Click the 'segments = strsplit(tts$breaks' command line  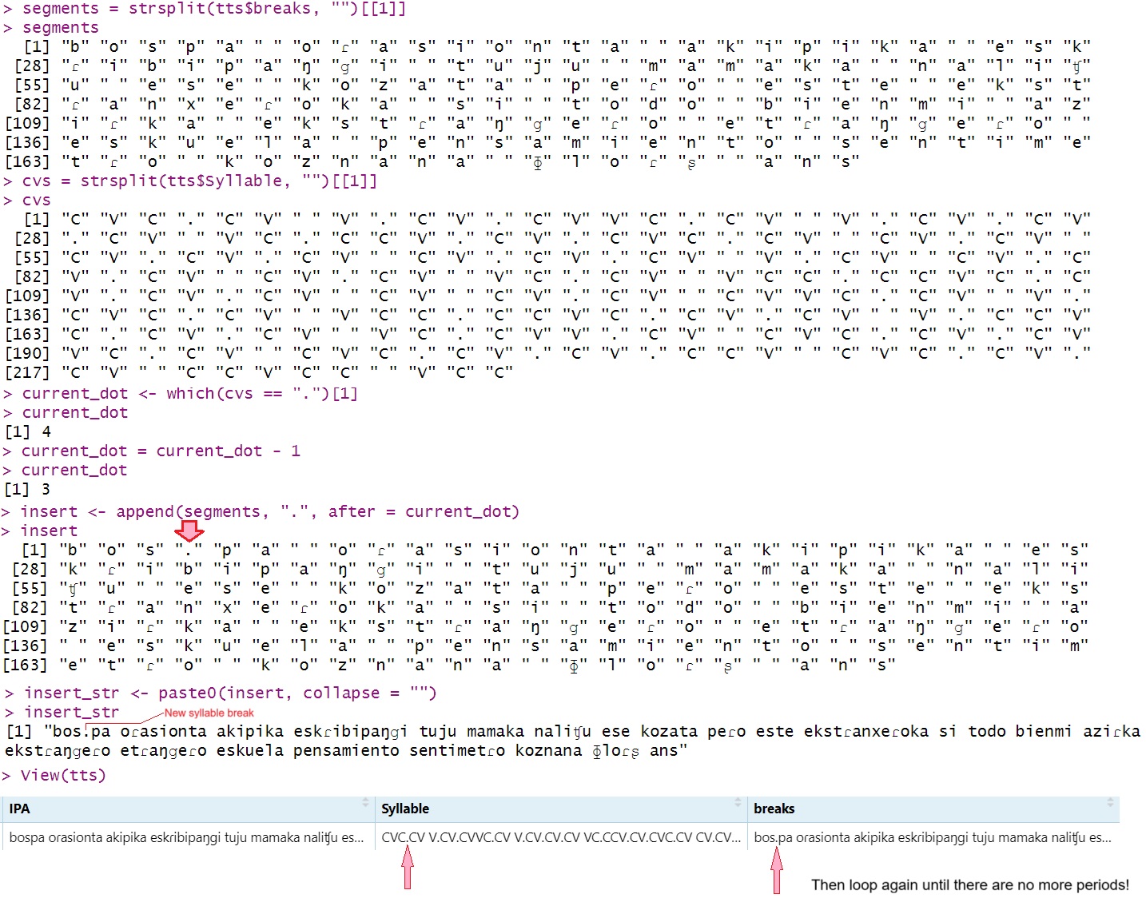point(213,8)
